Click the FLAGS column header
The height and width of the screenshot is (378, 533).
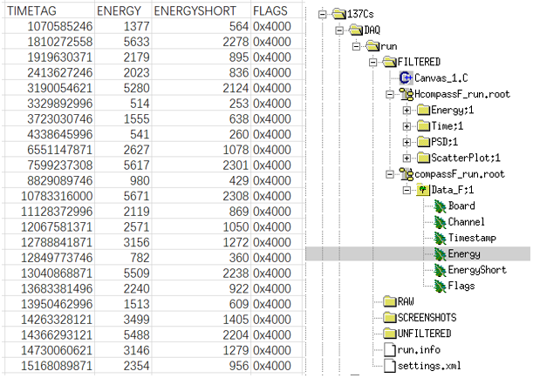(277, 10)
